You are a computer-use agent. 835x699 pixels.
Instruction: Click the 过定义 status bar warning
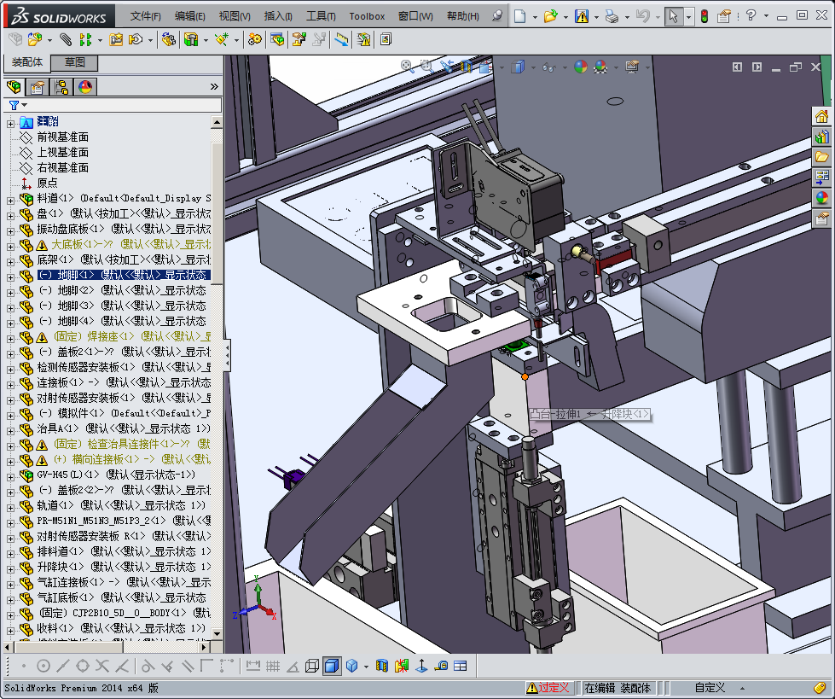coord(552,688)
